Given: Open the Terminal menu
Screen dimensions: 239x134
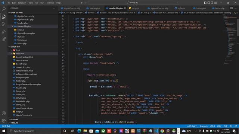Looking at the screenshot, I should (50, 3).
